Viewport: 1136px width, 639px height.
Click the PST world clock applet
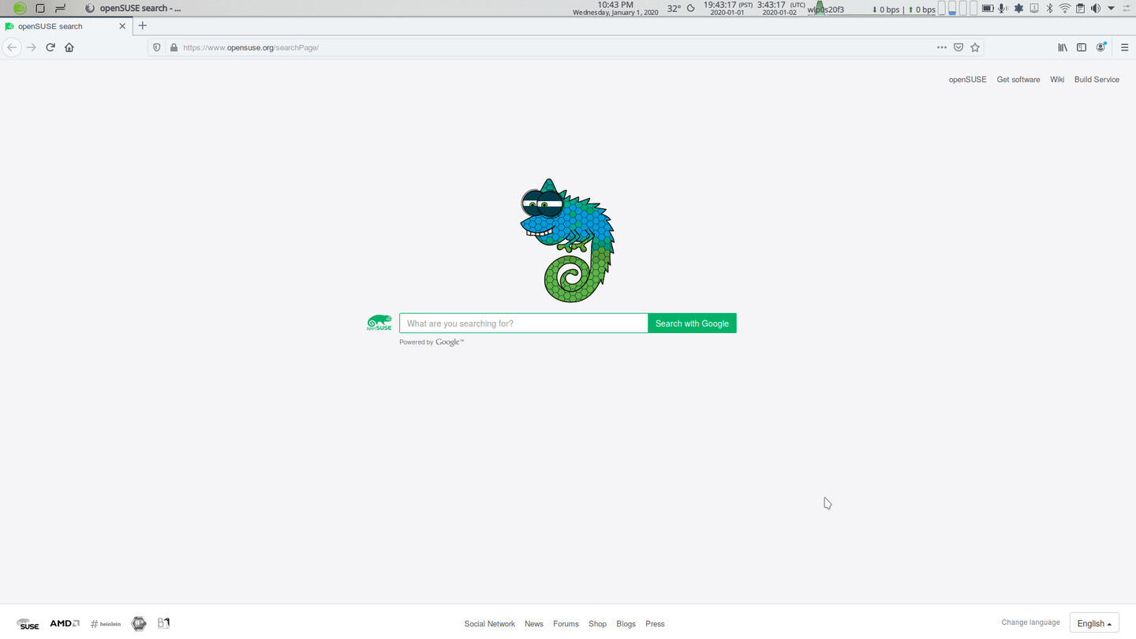point(727,8)
